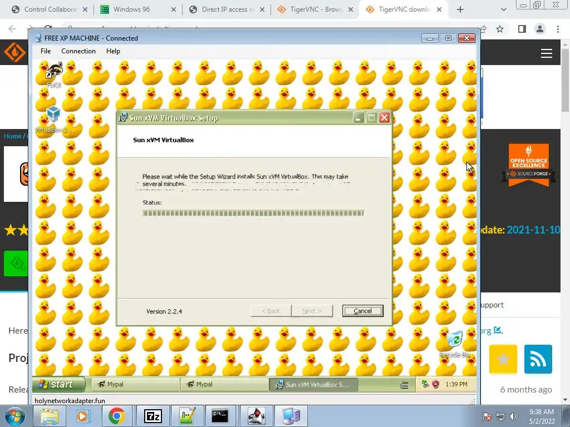
Task: Close the TigerVNC - Browse tab
Action: coord(351,9)
